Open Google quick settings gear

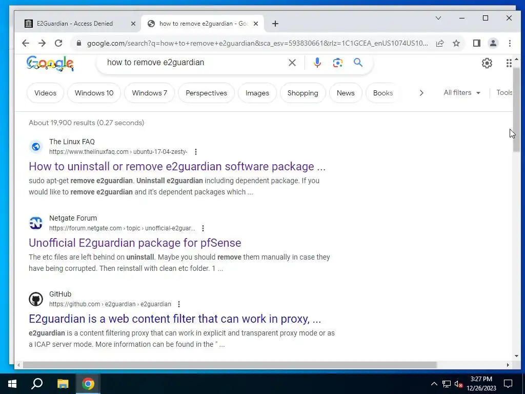coord(487,63)
